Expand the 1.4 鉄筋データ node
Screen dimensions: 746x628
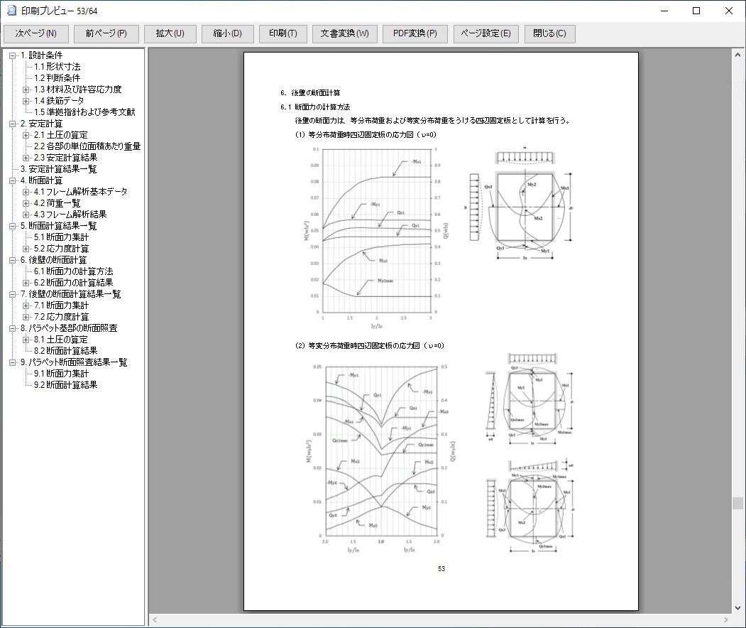(26, 101)
